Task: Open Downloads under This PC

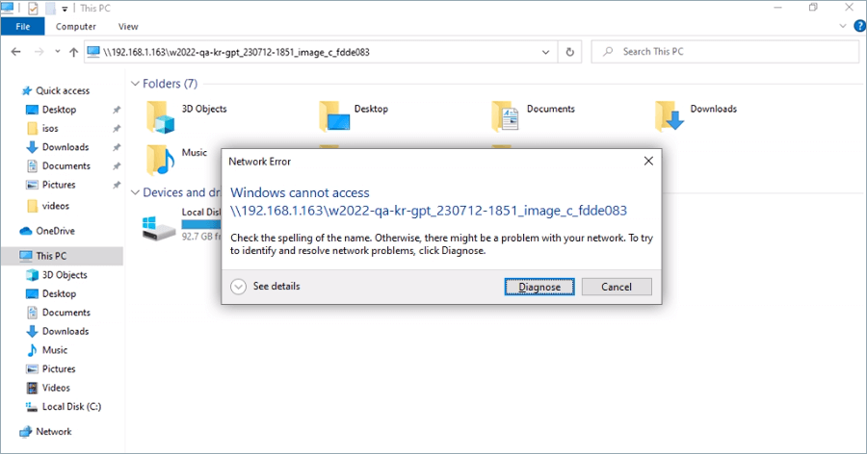Action: click(x=66, y=331)
